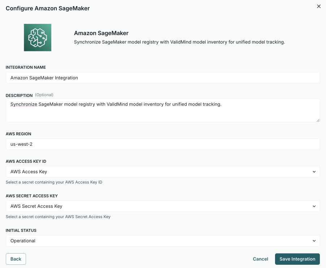This screenshot has width=326, height=268.
Task: Click the Back button
Action: (x=16, y=259)
